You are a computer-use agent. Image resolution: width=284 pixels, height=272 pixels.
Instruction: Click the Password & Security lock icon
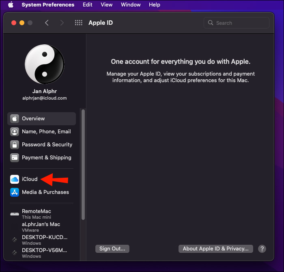point(15,145)
